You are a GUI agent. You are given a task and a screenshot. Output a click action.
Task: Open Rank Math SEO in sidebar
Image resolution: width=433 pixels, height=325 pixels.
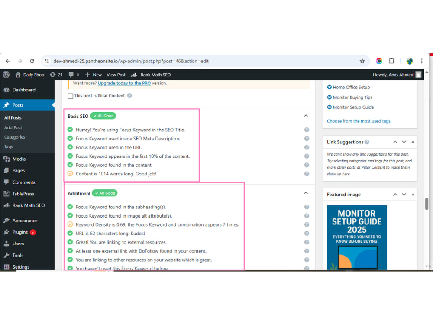(x=27, y=205)
